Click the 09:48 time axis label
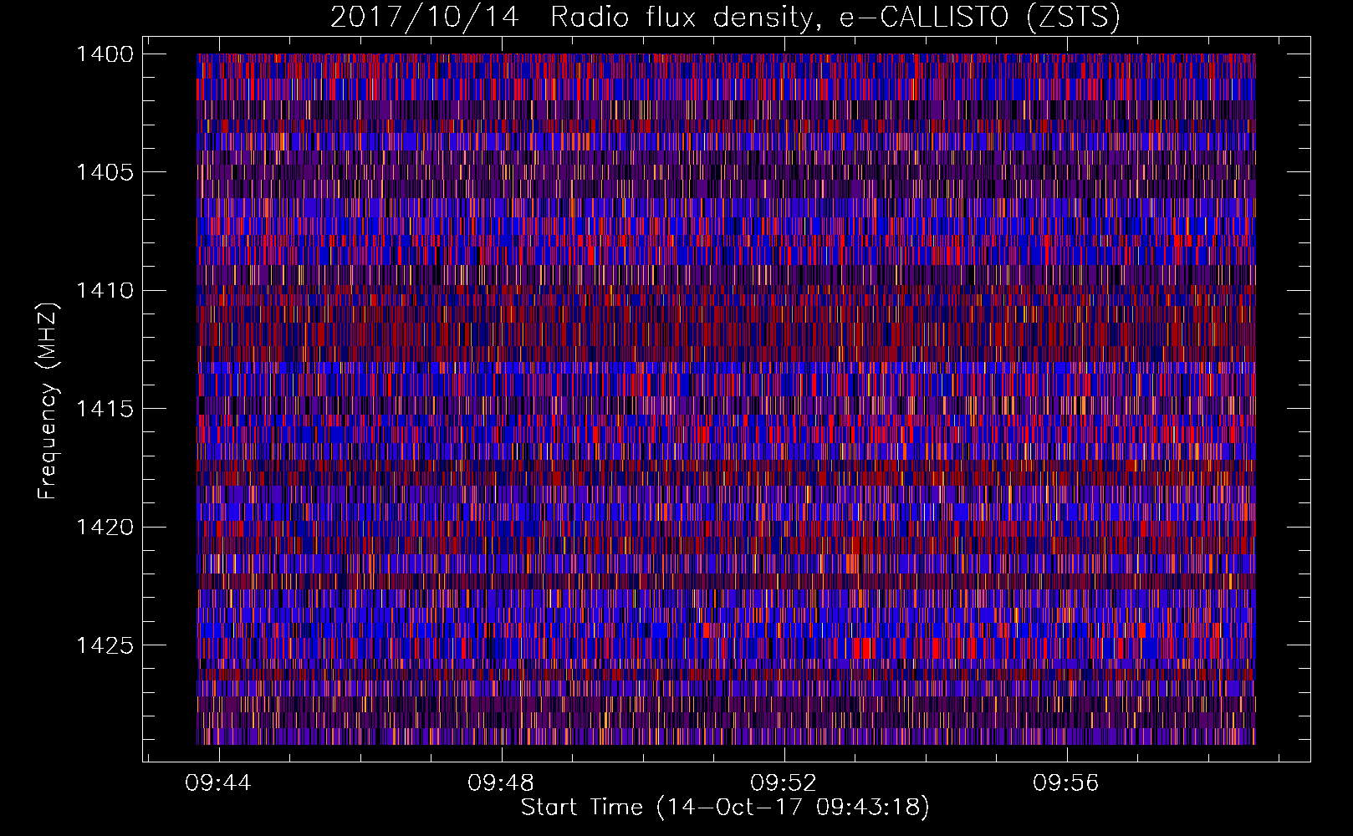Image resolution: width=1353 pixels, height=836 pixels. click(501, 783)
